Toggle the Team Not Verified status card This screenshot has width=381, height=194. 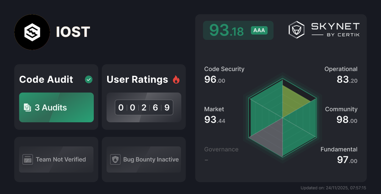point(56,159)
